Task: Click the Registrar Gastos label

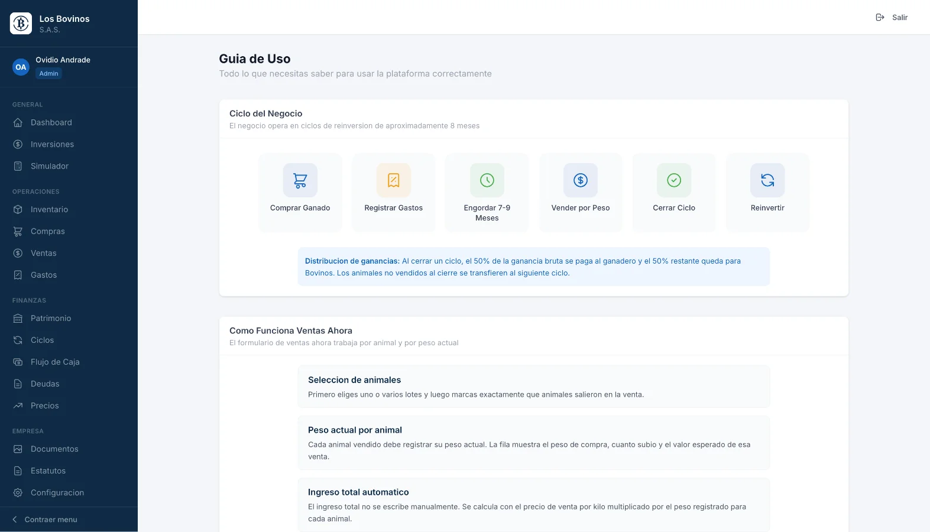Action: click(x=394, y=208)
